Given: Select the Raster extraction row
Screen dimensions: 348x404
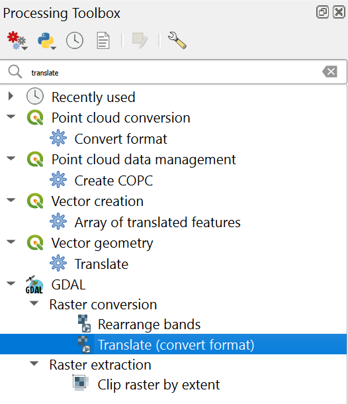Looking at the screenshot, I should [x=173, y=364].
